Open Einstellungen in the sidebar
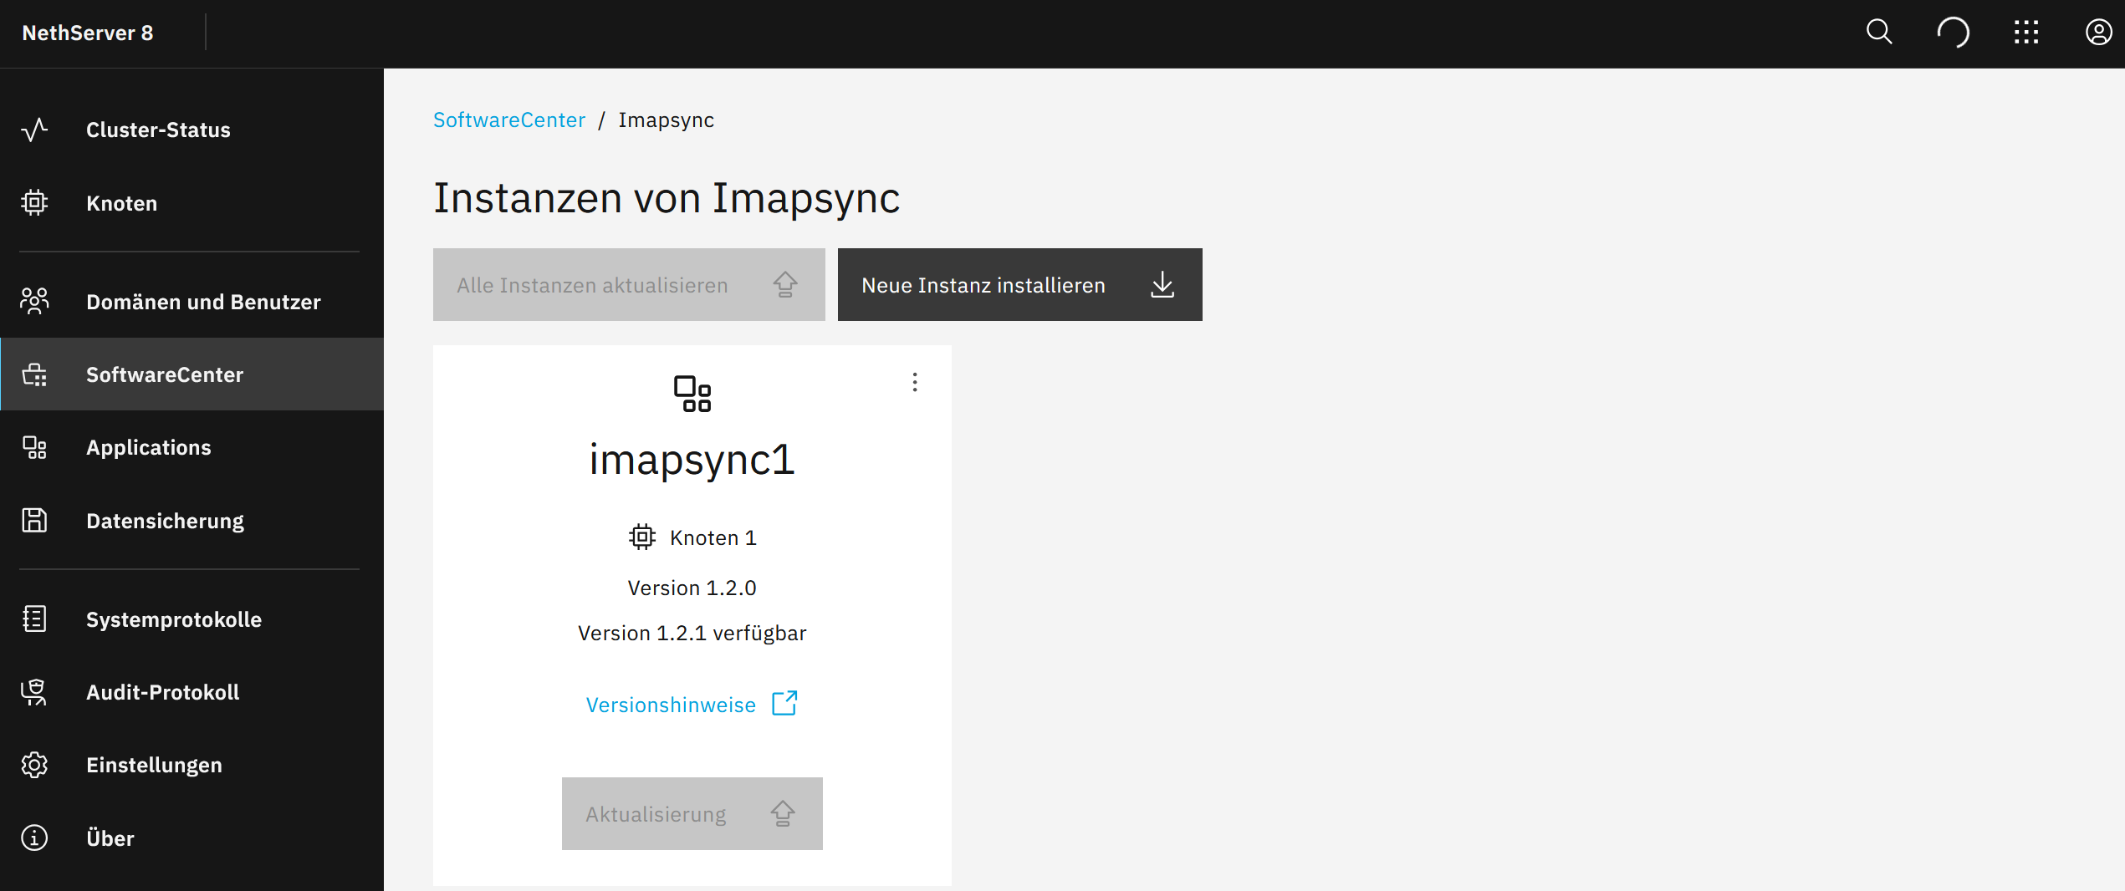 pos(154,765)
